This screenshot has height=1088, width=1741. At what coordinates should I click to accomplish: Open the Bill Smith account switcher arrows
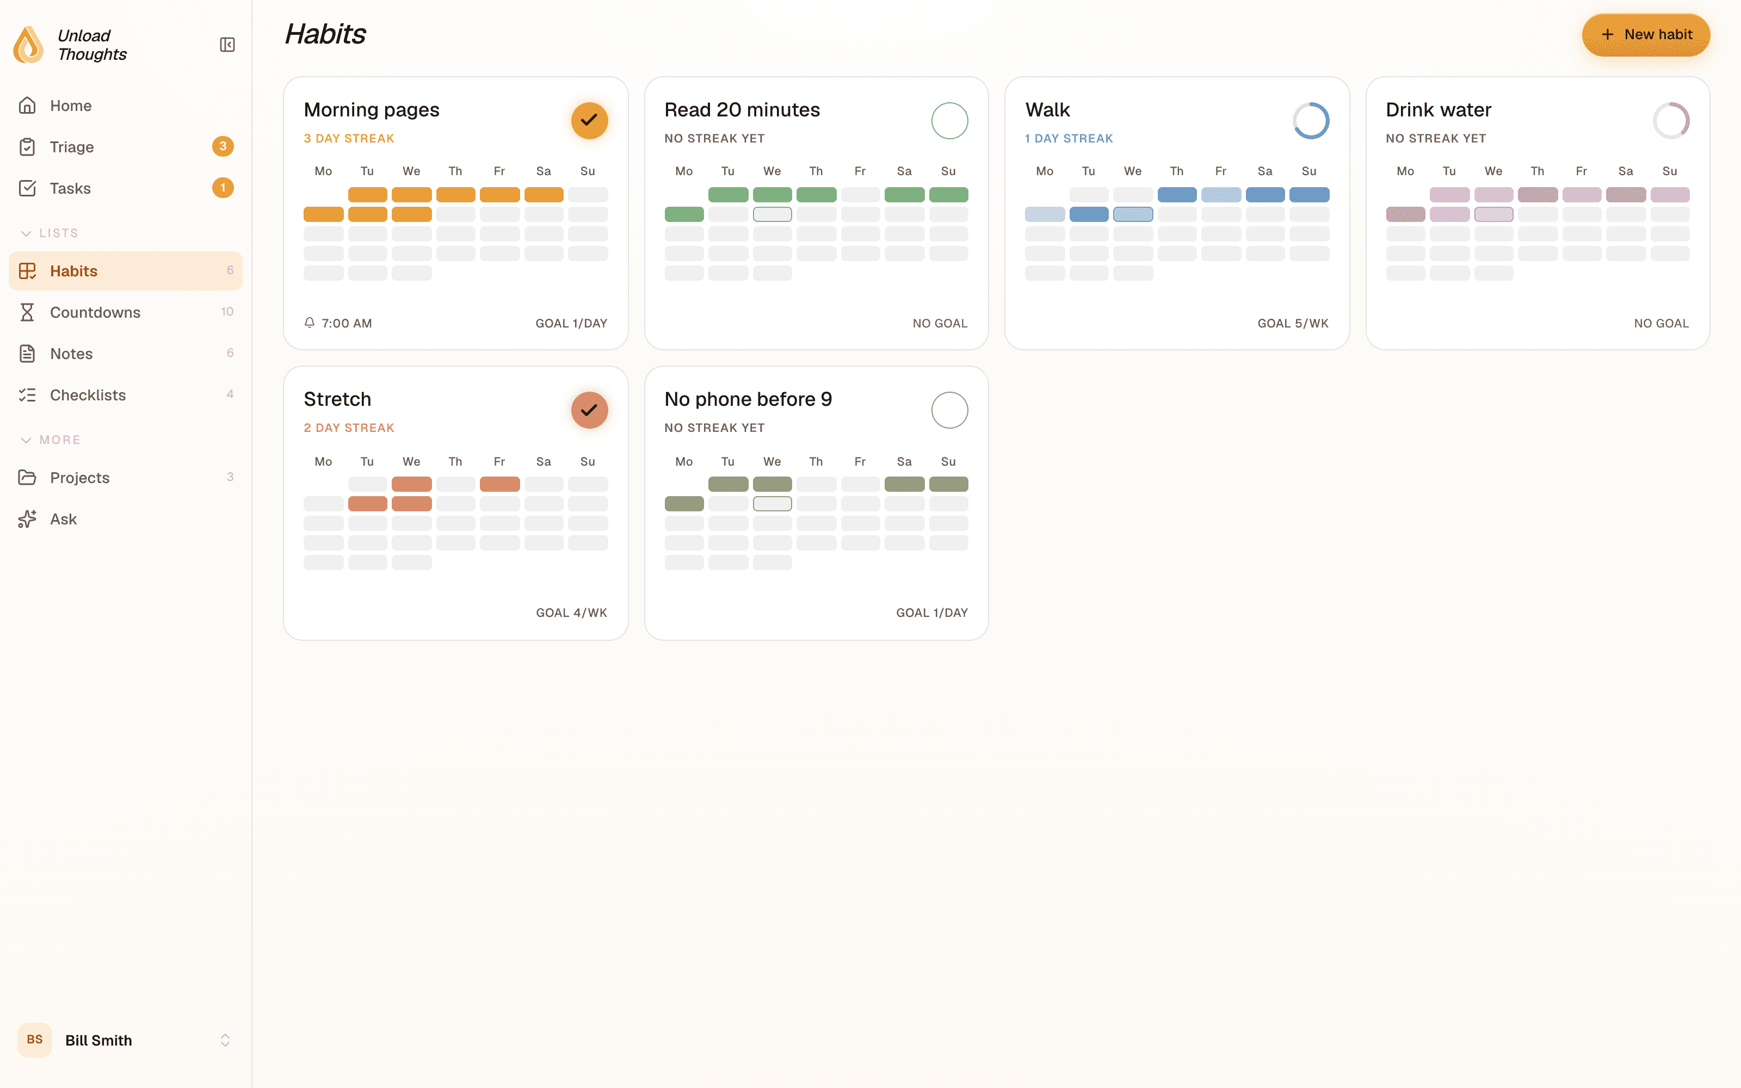tap(225, 1041)
